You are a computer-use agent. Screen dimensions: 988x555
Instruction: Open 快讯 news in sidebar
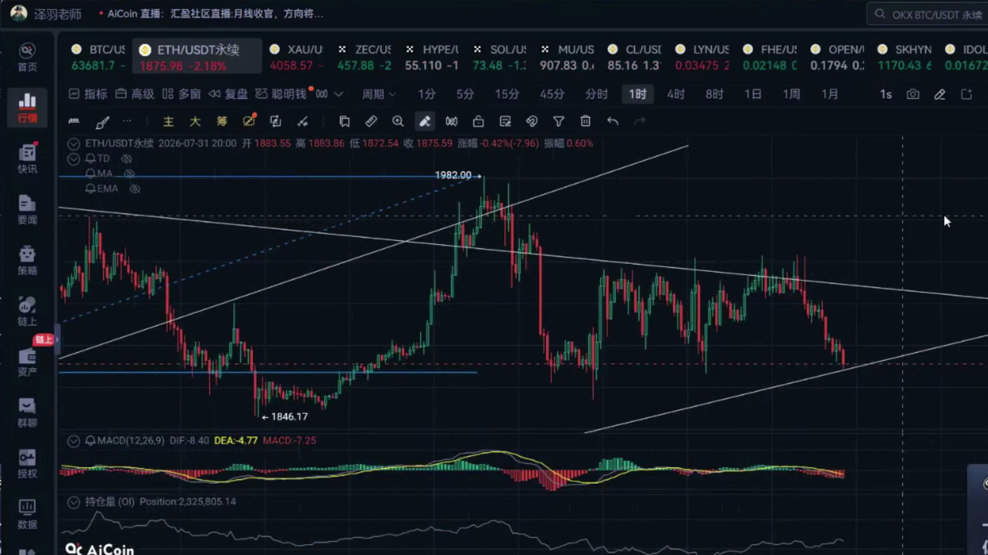(x=27, y=159)
